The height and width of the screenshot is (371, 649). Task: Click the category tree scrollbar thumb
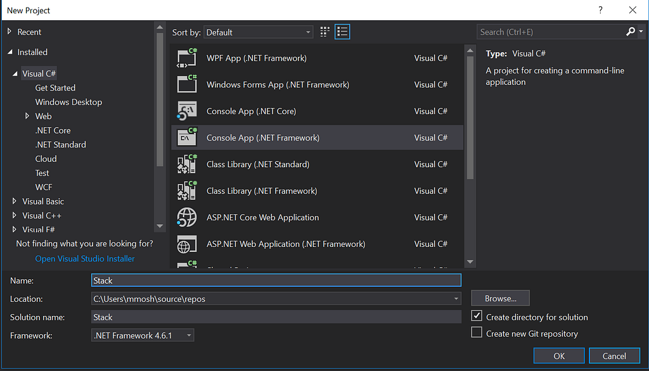160,99
